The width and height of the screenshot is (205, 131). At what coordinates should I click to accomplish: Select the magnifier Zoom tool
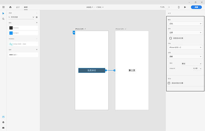tap(3, 19)
